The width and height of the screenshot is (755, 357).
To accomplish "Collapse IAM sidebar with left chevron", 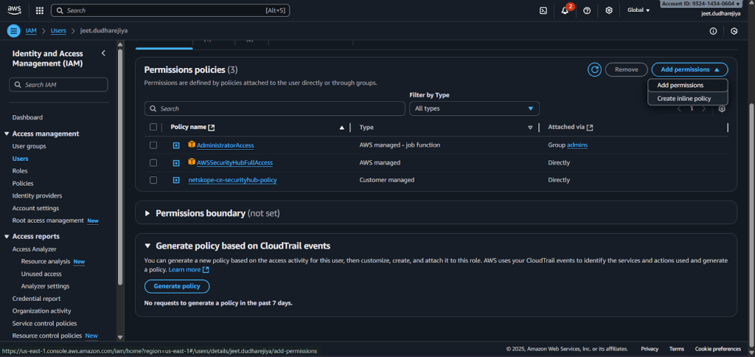I will tap(103, 53).
